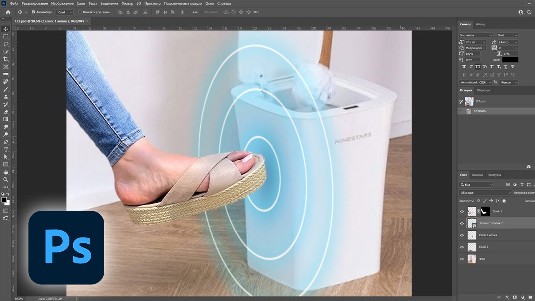Select the Zoom tool
The image size is (535, 301).
[x=6, y=179]
